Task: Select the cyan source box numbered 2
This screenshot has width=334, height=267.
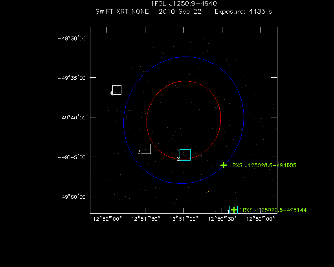Action: (x=185, y=155)
